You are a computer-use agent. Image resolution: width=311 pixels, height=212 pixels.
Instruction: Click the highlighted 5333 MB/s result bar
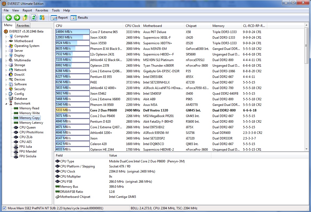click(72, 110)
